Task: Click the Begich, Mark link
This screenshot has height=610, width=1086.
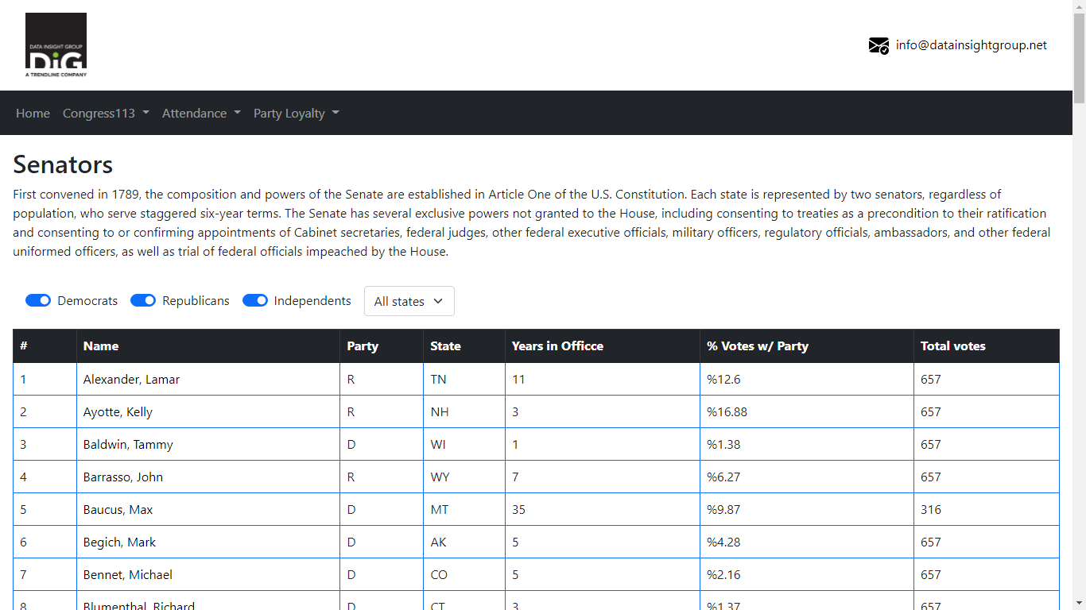Action: tap(119, 542)
